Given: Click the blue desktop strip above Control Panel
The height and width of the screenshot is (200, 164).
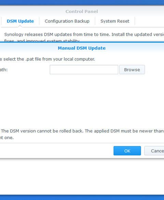Looking at the screenshot, I should pyautogui.click(x=82, y=2).
